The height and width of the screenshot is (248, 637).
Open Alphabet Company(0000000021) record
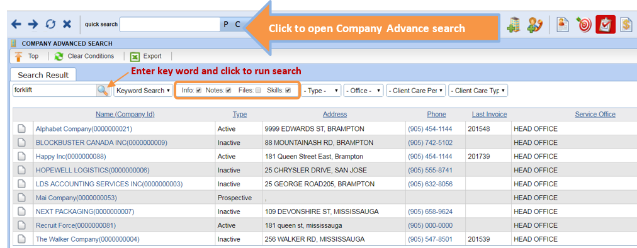coord(84,129)
